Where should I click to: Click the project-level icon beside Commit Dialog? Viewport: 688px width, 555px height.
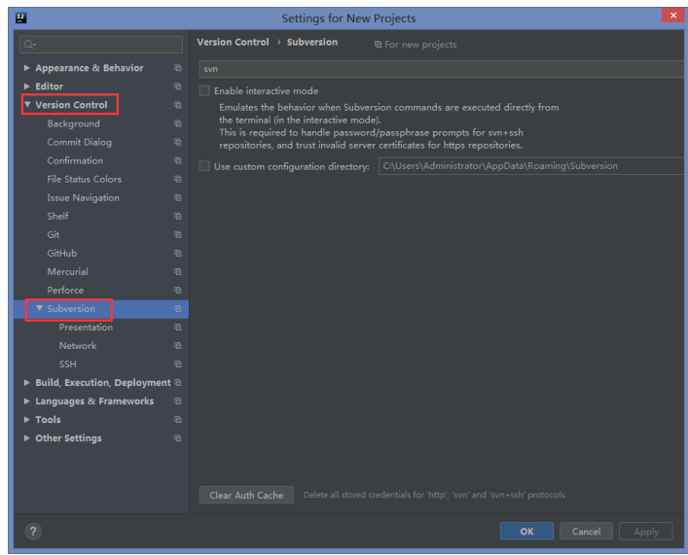(x=178, y=142)
